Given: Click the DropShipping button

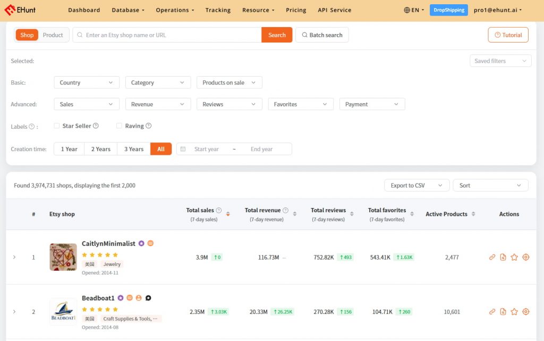Looking at the screenshot, I should (x=448, y=10).
